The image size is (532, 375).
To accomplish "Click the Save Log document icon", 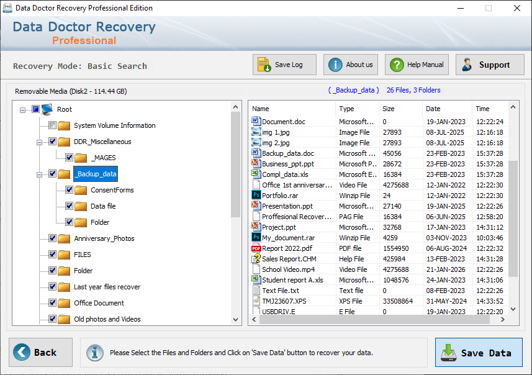I will coord(264,65).
